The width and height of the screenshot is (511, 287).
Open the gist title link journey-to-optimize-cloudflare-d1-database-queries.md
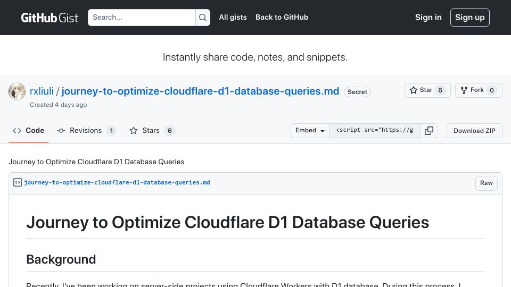pos(200,91)
